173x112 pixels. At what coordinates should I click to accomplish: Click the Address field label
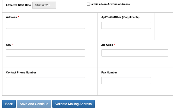point(11,17)
